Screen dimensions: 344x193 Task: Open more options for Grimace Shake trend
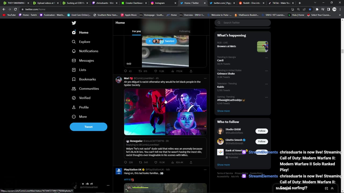tap(267, 71)
